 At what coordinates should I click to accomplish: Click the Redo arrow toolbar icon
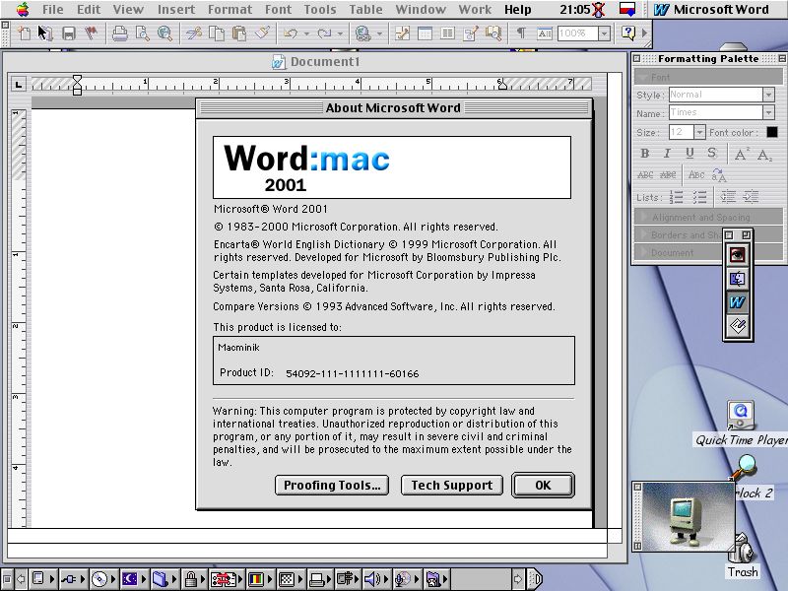coord(324,33)
